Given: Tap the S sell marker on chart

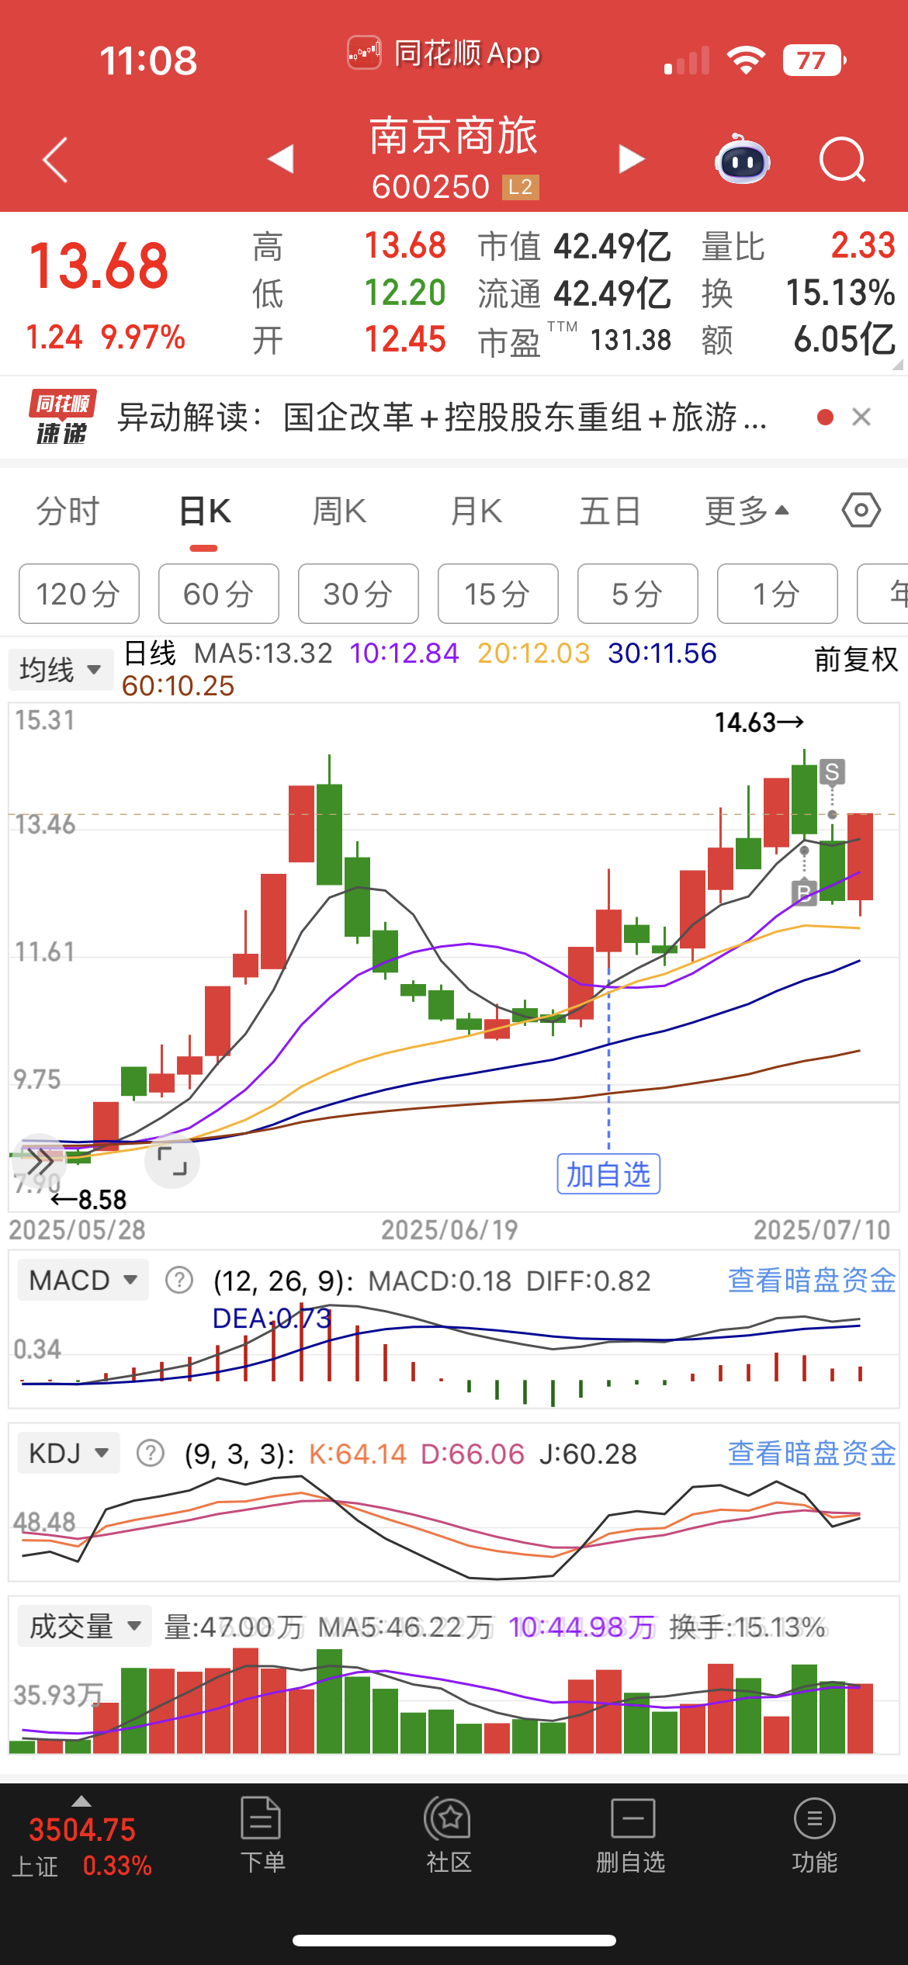Looking at the screenshot, I should tap(832, 771).
